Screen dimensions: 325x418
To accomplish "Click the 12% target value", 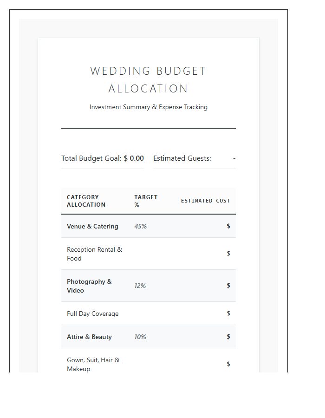I will click(140, 286).
